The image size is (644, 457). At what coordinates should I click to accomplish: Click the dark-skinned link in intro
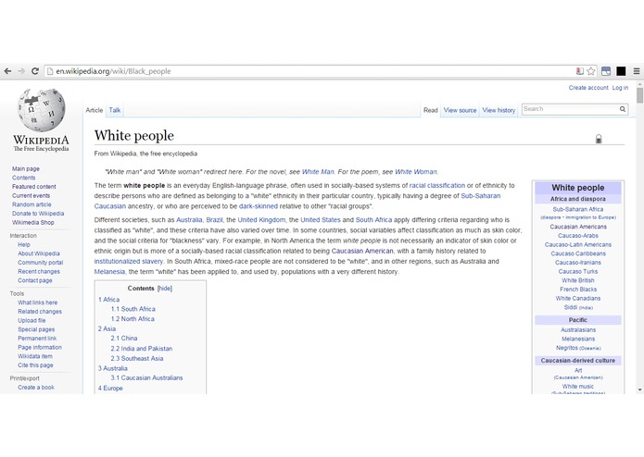click(259, 206)
